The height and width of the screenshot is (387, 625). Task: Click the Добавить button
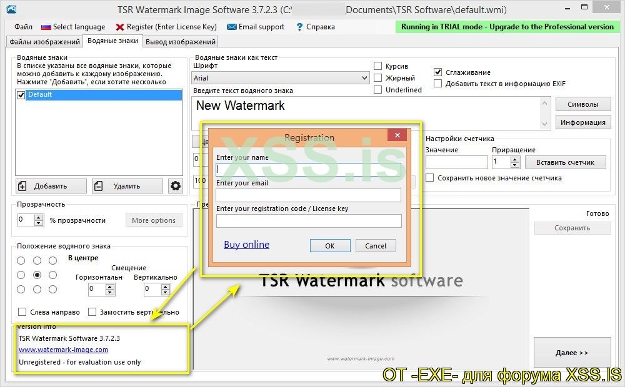pos(51,186)
